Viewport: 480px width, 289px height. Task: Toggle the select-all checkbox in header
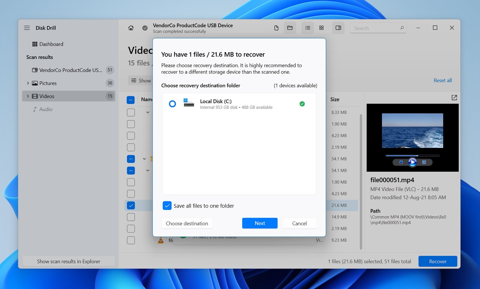[131, 100]
